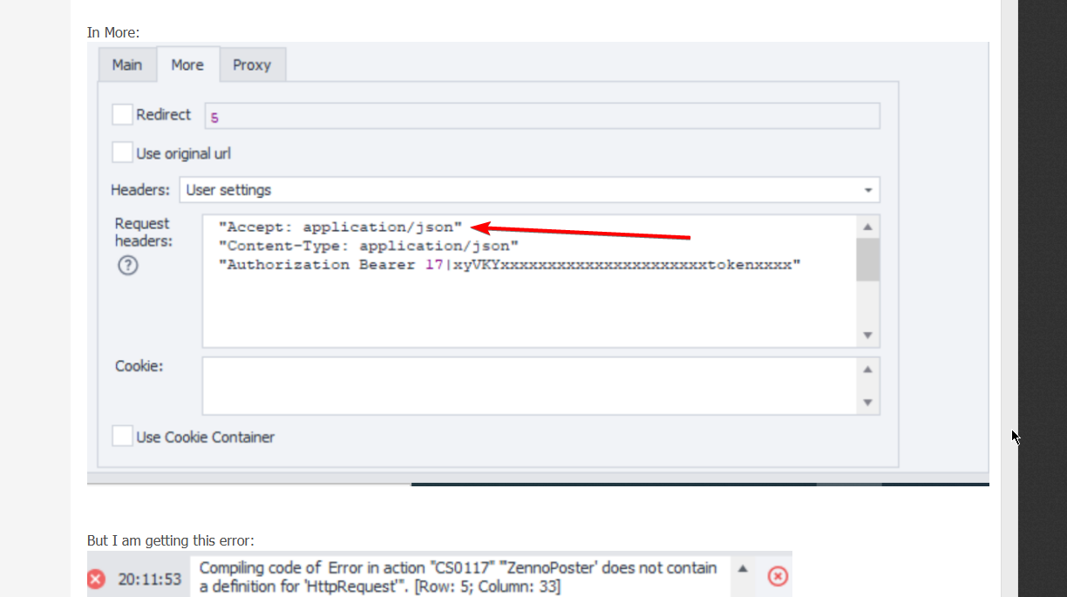This screenshot has width=1067, height=597.
Task: Click the log scroll up arrow
Action: (743, 568)
